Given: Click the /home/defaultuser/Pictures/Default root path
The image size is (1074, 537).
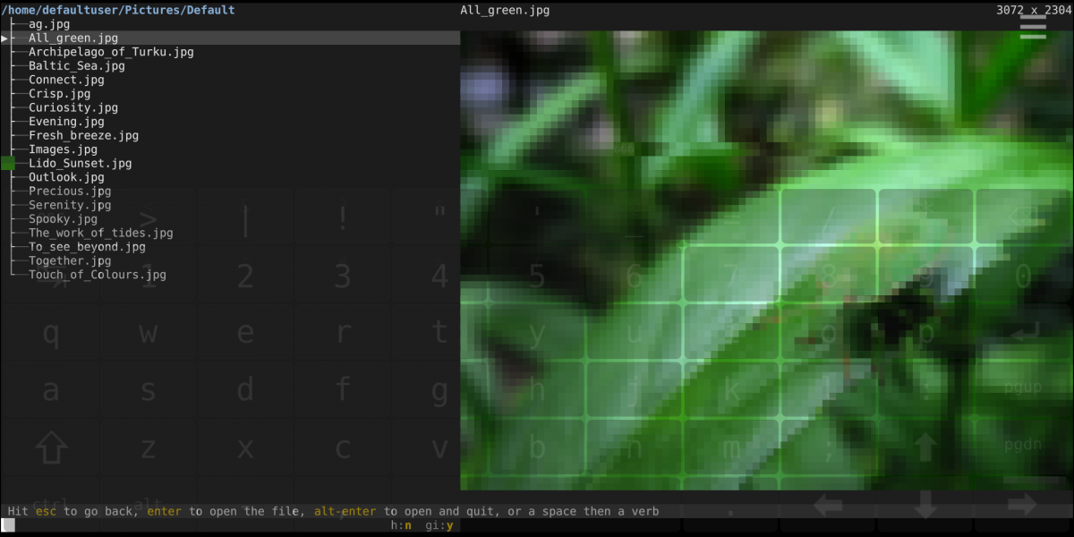Looking at the screenshot, I should [x=118, y=10].
